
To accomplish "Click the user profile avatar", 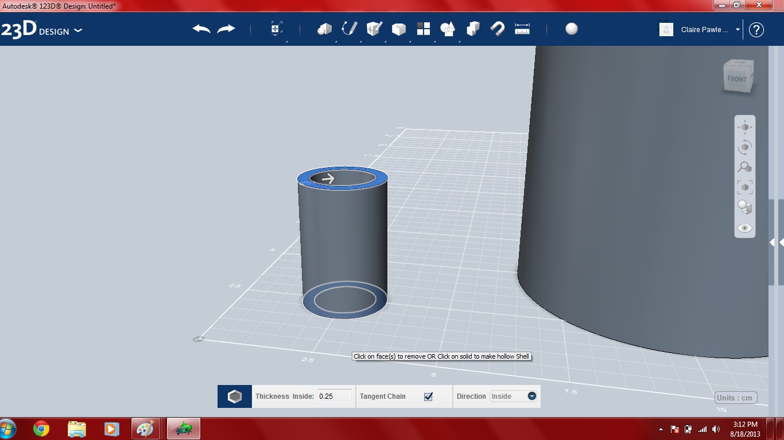I will (666, 30).
